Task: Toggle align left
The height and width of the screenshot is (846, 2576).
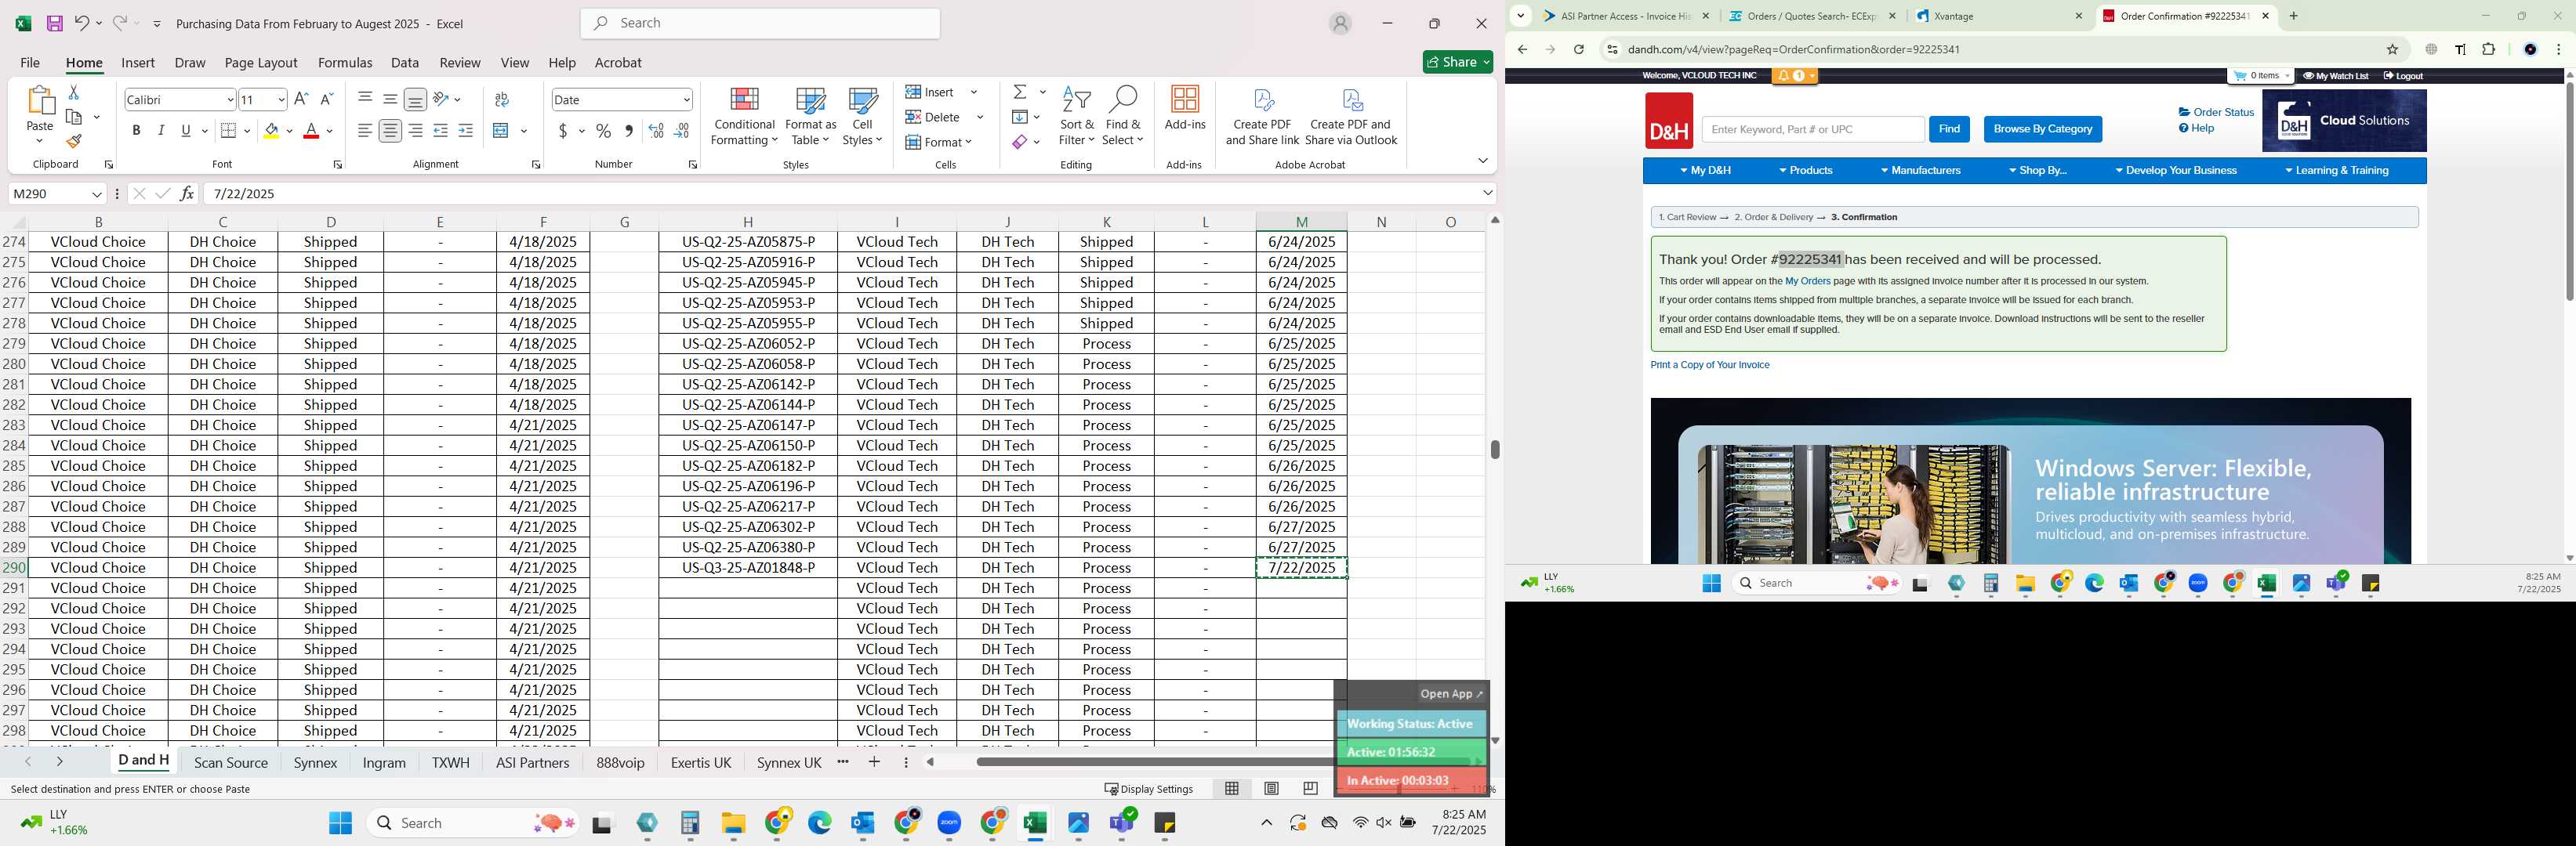Action: (365, 131)
